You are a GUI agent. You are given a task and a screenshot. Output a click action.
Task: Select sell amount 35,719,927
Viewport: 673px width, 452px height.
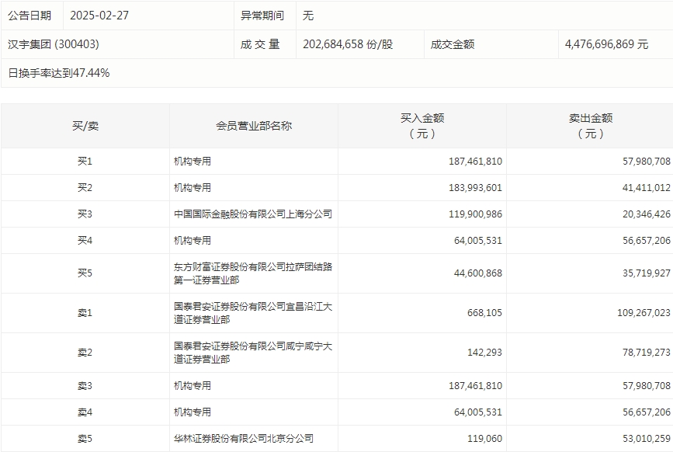(x=647, y=273)
